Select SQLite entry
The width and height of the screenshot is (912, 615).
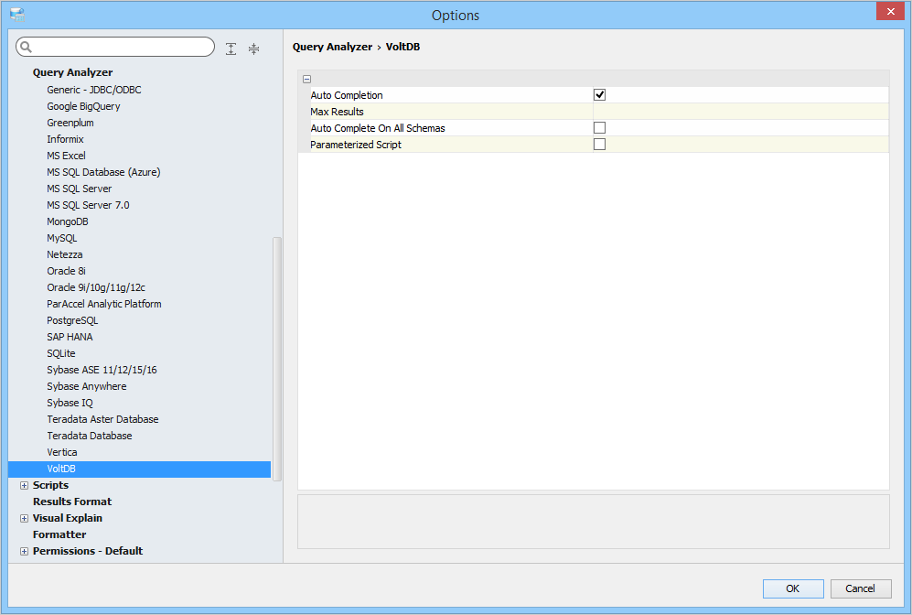[61, 354]
